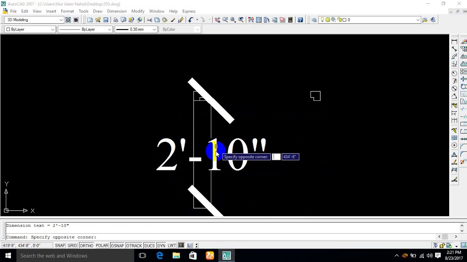Open File Explorer from the taskbar
The width and height of the screenshot is (467, 262).
tap(176, 256)
